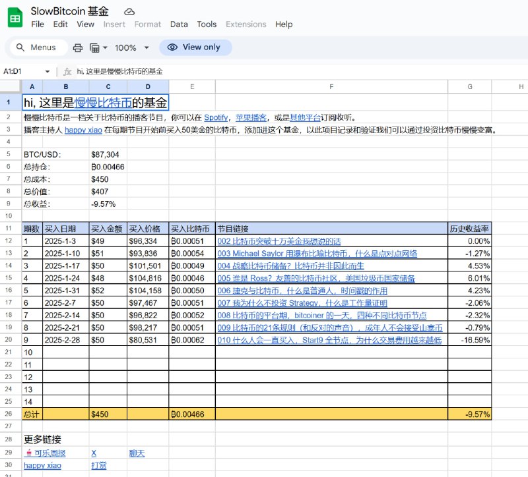Screen dimensions: 528x477
Task: Open the Tools menu
Action: click(x=207, y=24)
